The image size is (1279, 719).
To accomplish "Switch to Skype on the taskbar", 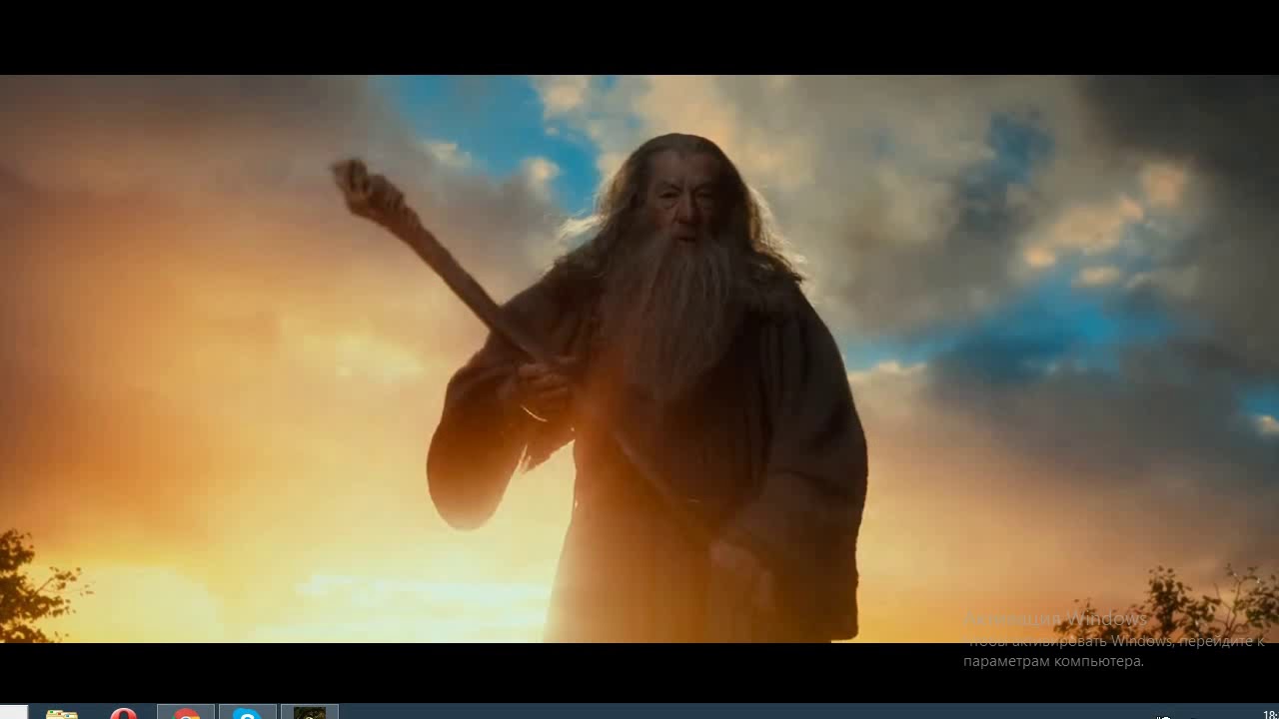I will click(x=248, y=712).
